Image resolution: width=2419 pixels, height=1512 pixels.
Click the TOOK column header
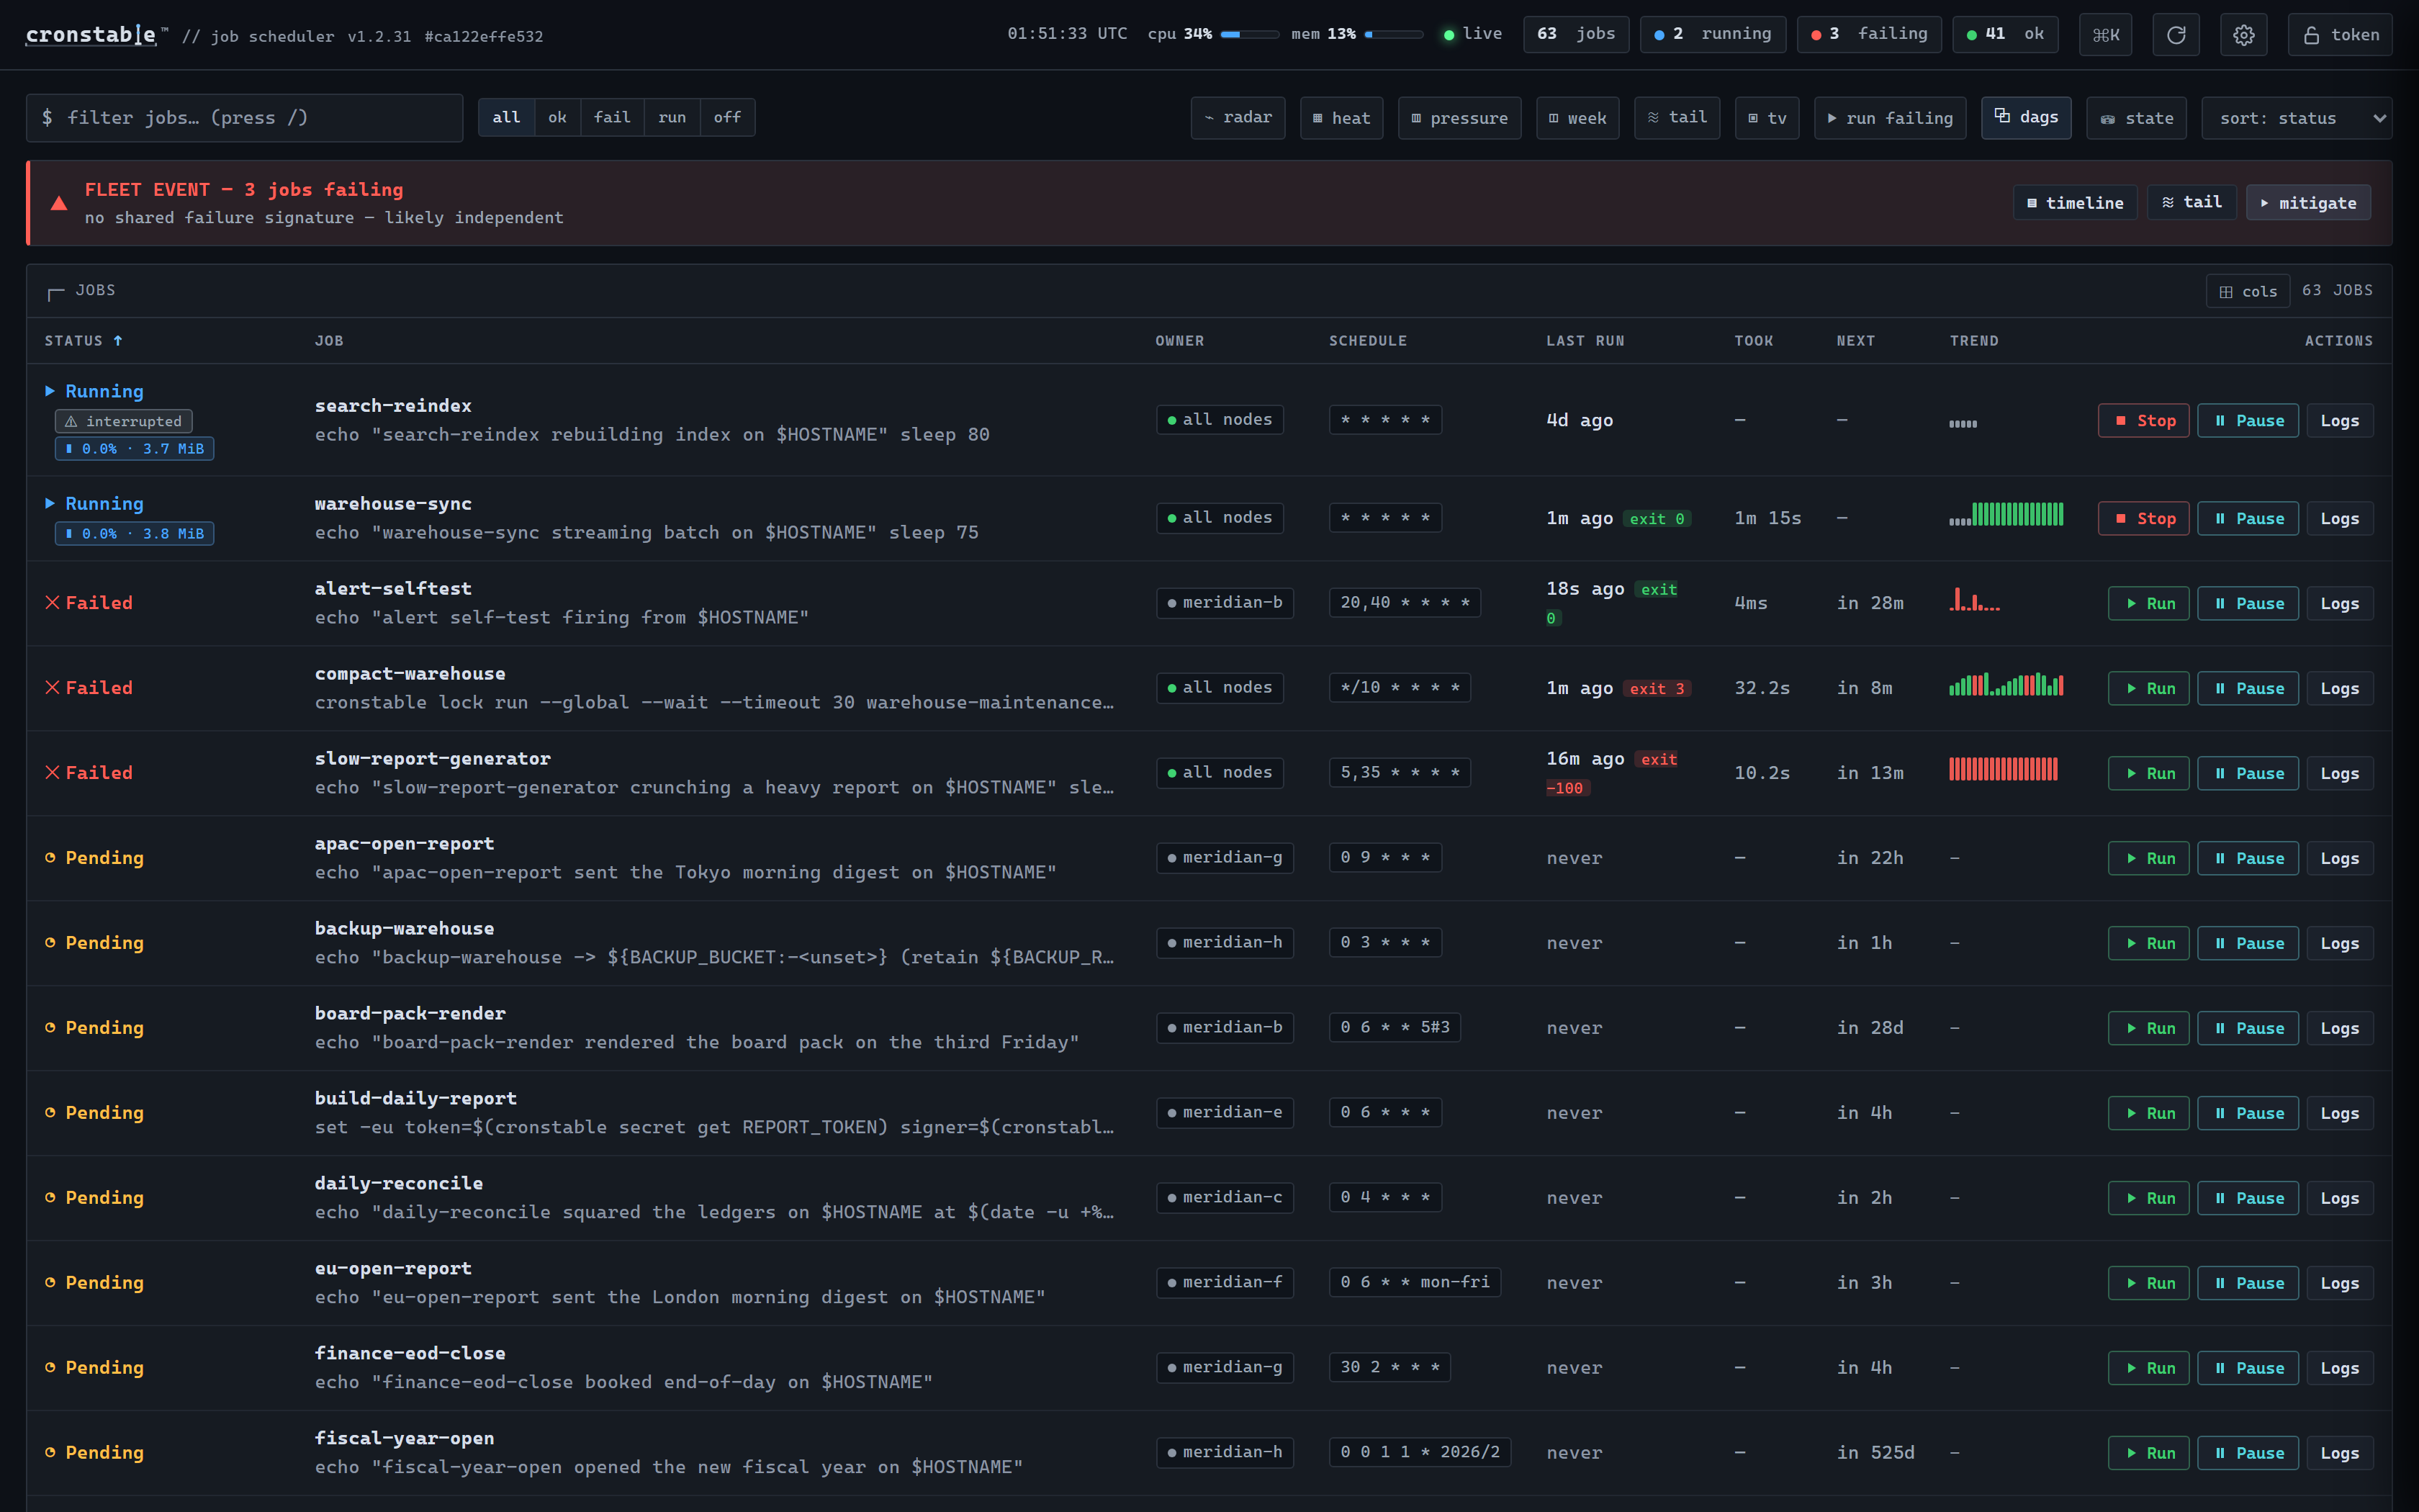[1753, 341]
